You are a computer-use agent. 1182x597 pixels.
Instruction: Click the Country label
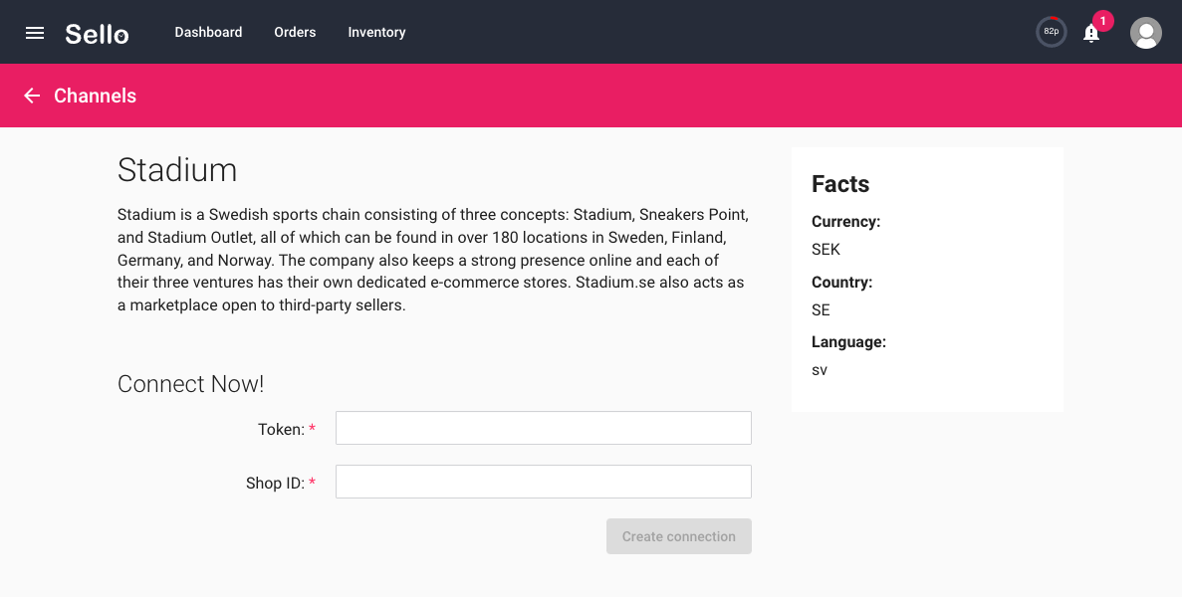(842, 282)
